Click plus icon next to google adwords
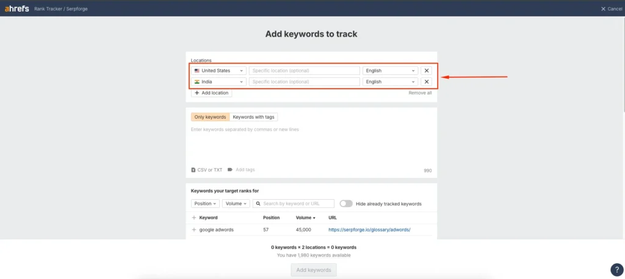The image size is (625, 279). tap(194, 230)
